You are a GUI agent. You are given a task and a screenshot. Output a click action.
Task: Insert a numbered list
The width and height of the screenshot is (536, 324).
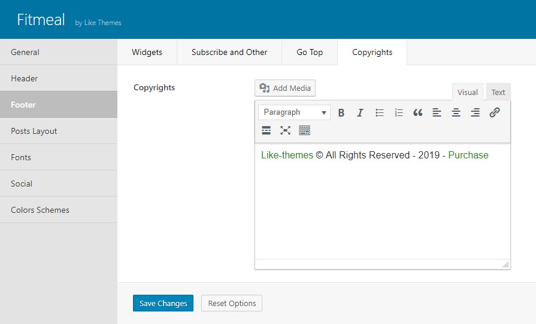(399, 112)
